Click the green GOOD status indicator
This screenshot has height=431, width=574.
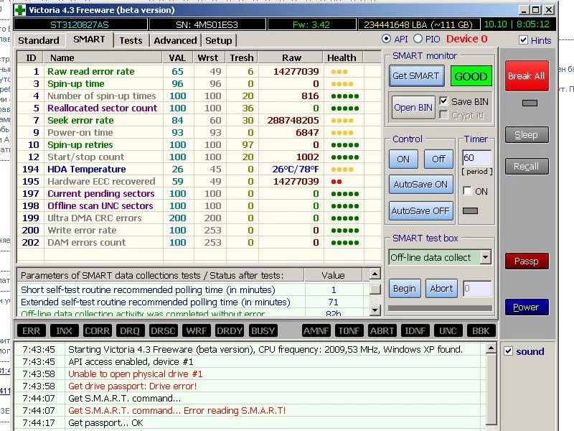tap(471, 76)
